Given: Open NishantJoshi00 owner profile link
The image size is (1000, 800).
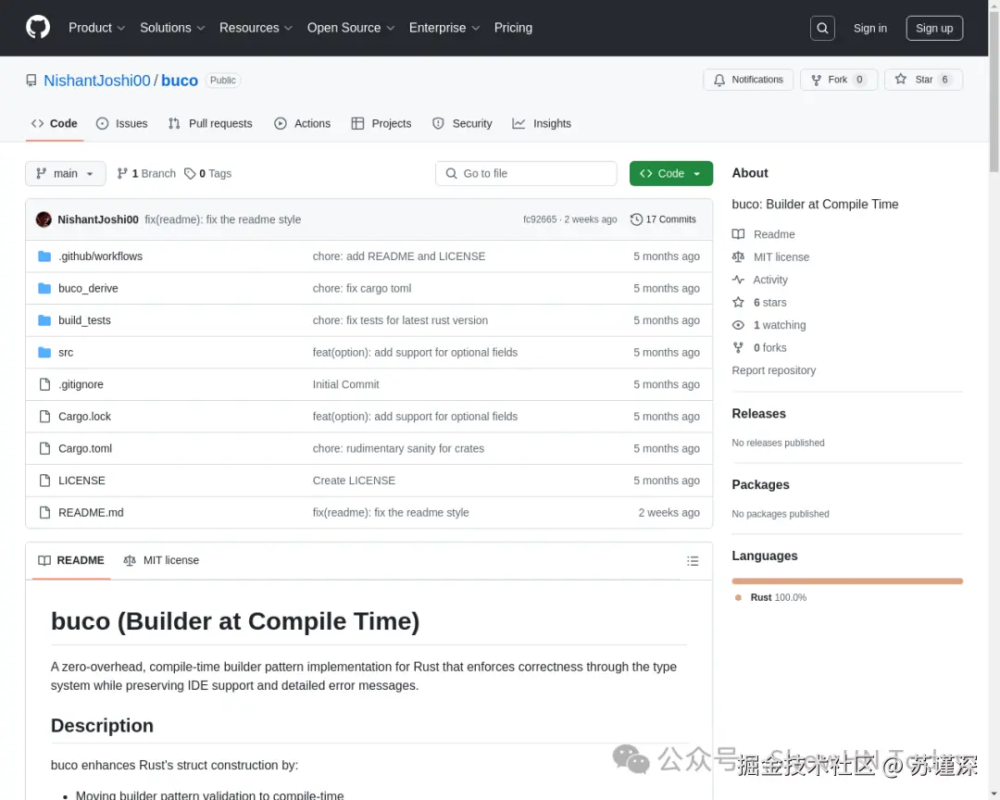Looking at the screenshot, I should coord(97,81).
